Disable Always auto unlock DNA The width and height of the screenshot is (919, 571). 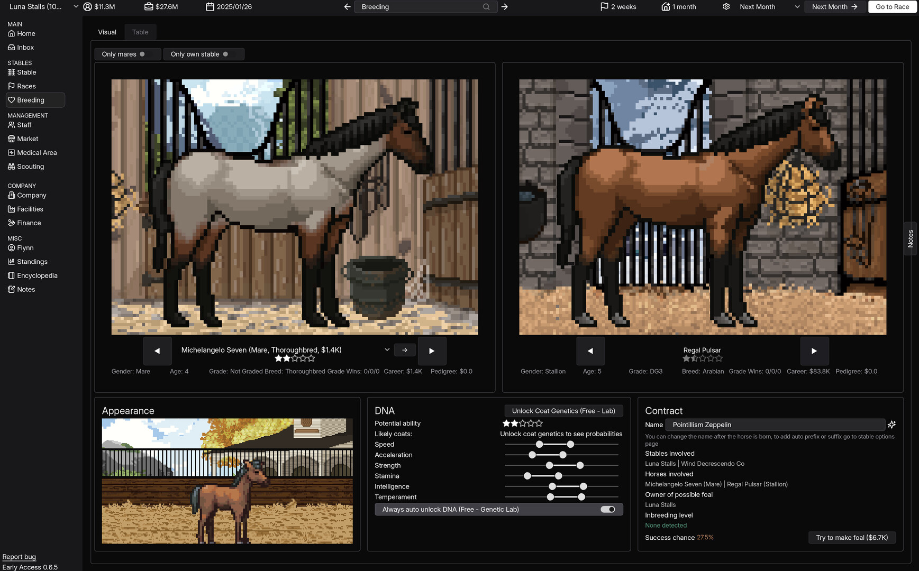[607, 509]
